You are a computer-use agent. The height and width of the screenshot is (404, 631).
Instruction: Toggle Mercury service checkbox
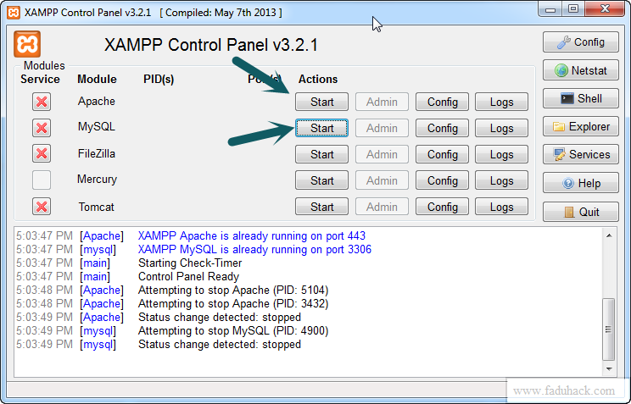[42, 180]
